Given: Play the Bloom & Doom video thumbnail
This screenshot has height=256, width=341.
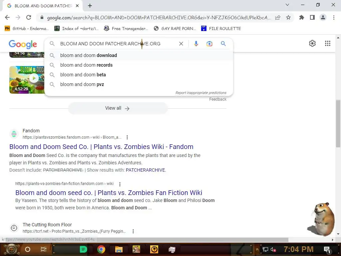Looking at the screenshot, I should [x=27, y=80].
